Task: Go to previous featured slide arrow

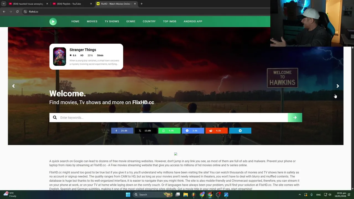Action: coord(13,86)
